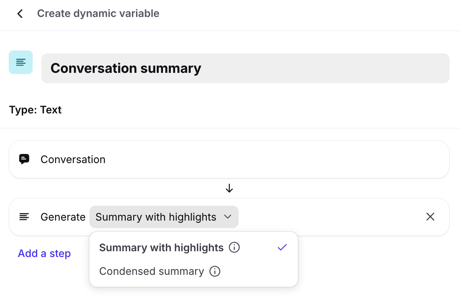
Task: Select the Summary with highlights menu entry
Action: tap(161, 248)
